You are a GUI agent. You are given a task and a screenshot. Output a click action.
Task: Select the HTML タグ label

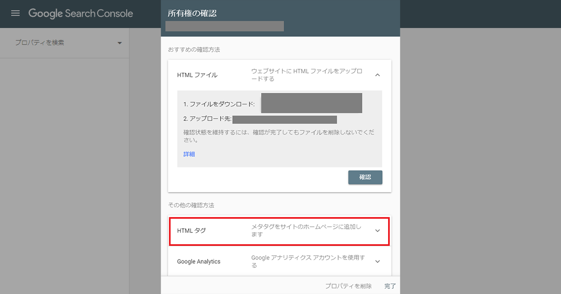192,231
